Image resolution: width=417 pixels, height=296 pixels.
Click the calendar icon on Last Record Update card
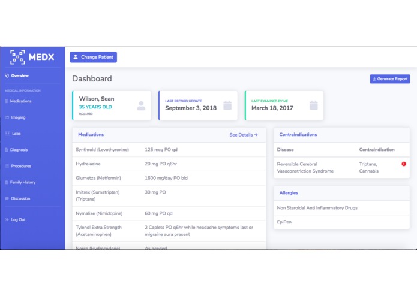tap(227, 105)
